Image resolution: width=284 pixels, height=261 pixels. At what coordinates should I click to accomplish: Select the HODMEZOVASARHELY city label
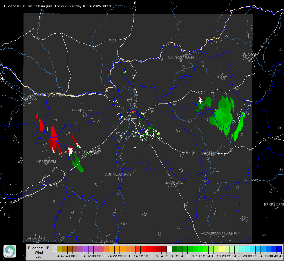(x=220, y=234)
